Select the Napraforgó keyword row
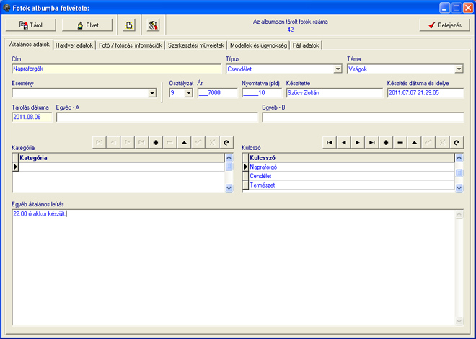The height and width of the screenshot is (339, 476). click(351, 167)
